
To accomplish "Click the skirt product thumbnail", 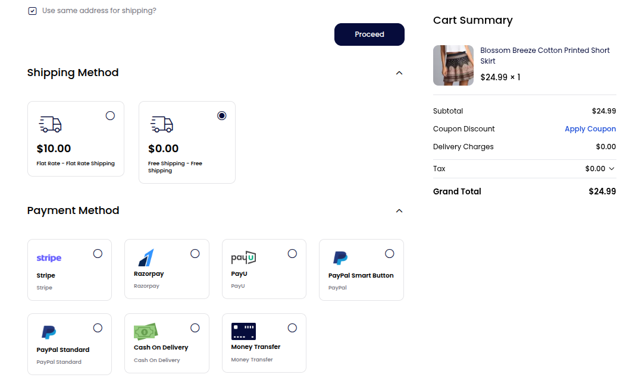I will point(453,65).
